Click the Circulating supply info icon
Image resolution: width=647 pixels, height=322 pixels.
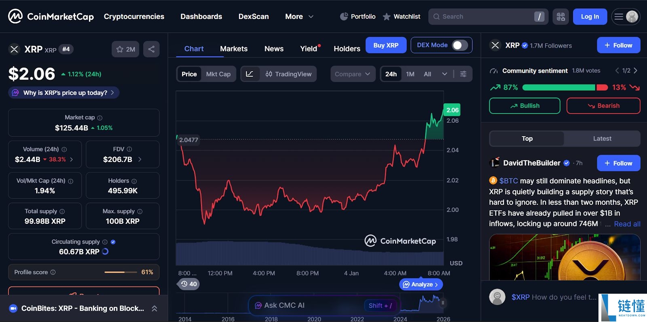coord(105,242)
